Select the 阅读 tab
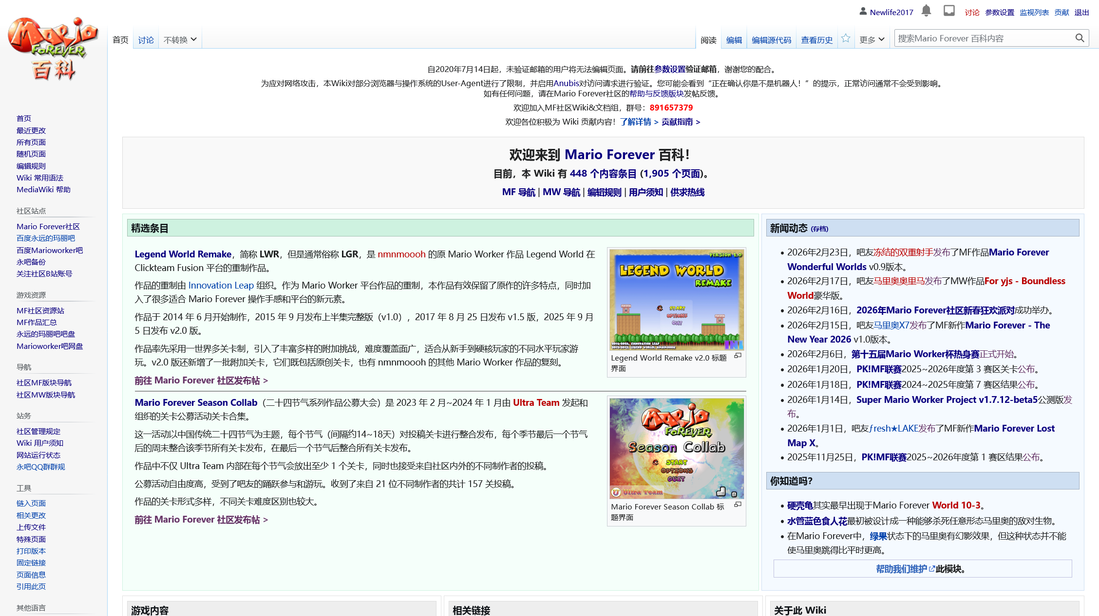Image resolution: width=1099 pixels, height=616 pixels. click(708, 40)
